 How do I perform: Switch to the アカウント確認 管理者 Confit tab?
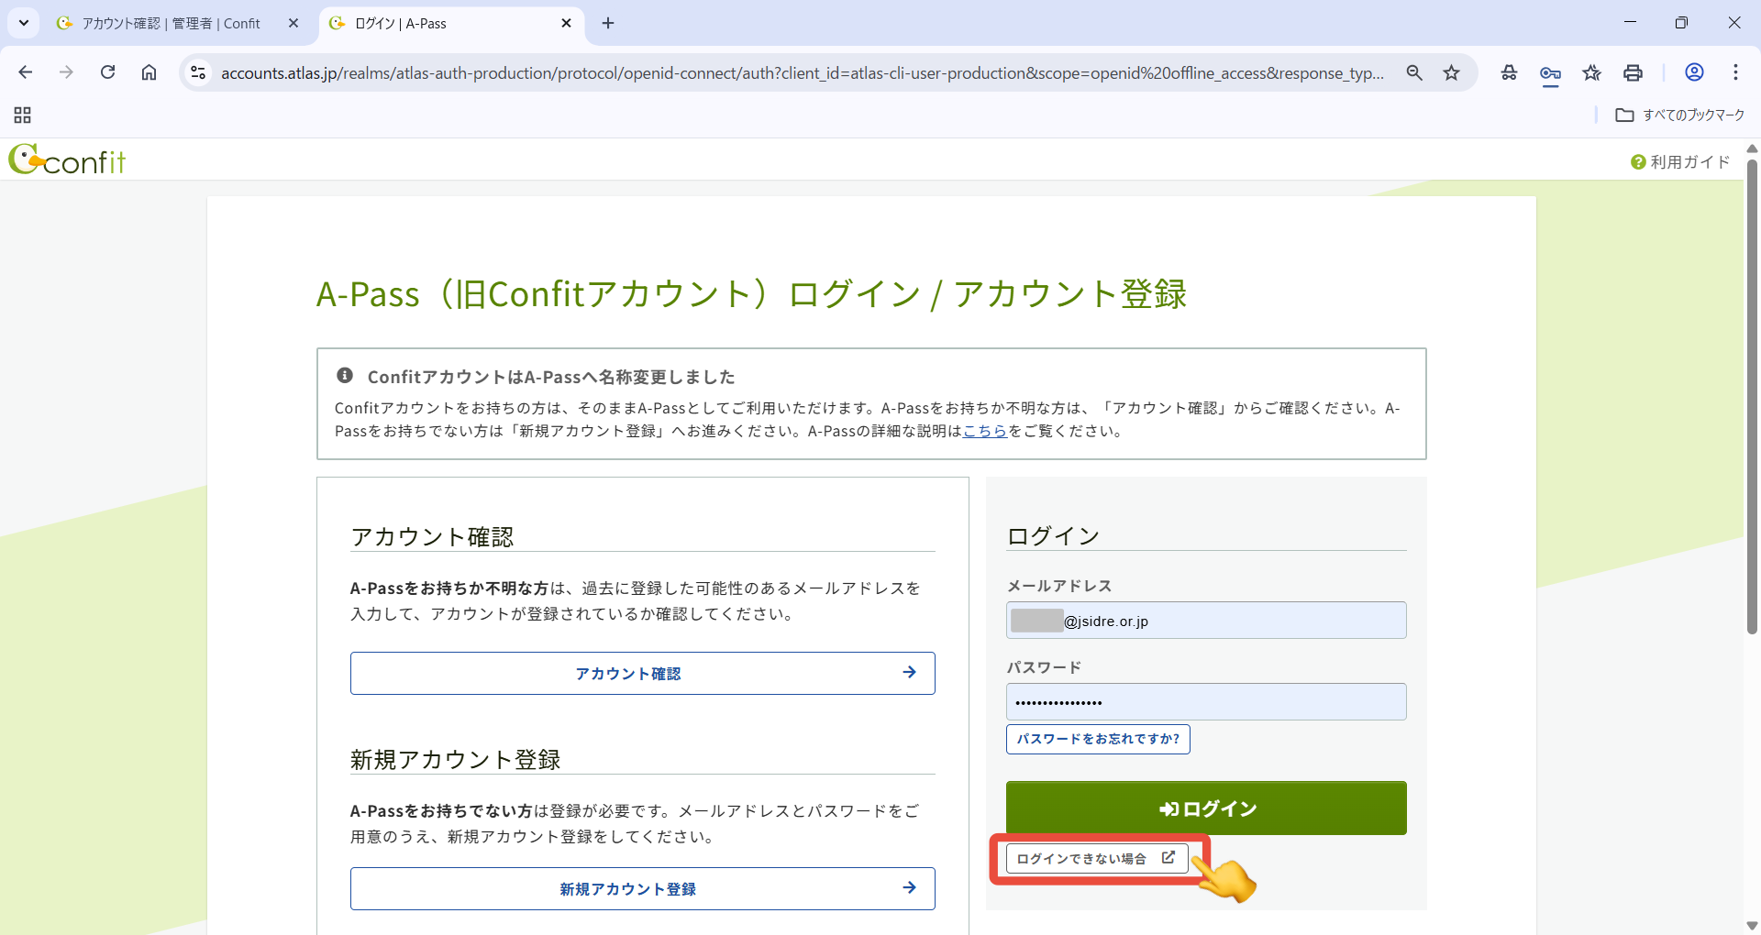171,24
